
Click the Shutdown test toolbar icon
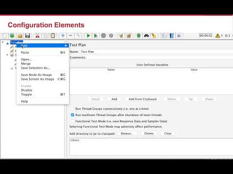click(x=111, y=36)
